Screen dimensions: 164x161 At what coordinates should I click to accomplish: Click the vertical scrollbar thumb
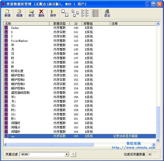158,122
